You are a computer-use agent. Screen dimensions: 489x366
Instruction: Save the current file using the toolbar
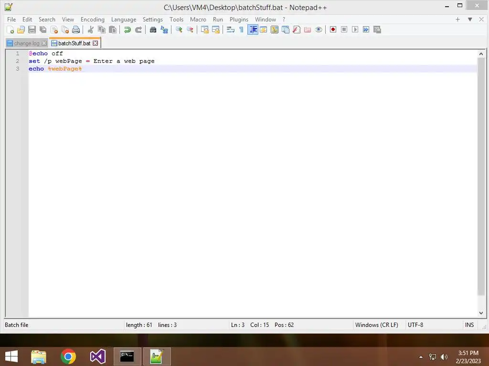pos(32,30)
